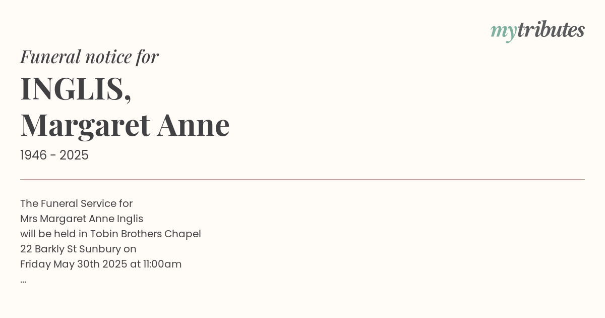This screenshot has height=318, width=605.
Task: Click the words "will be held in"
Action: (54, 234)
